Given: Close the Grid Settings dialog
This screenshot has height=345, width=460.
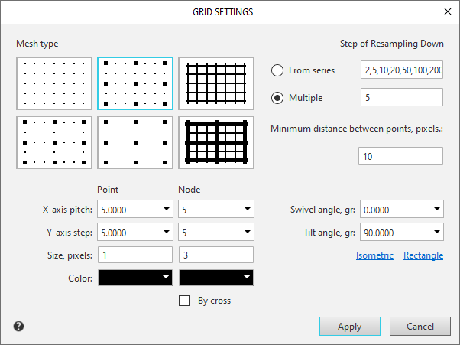Looking at the screenshot, I should 447,11.
